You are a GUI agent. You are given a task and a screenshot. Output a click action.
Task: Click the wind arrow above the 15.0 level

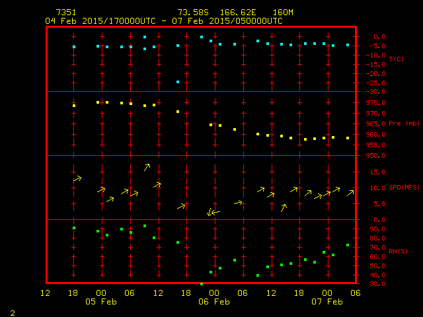tap(147, 167)
